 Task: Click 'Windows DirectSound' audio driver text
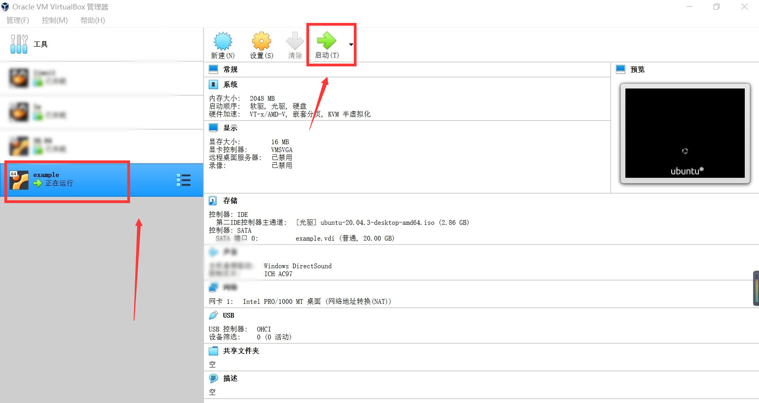click(298, 266)
